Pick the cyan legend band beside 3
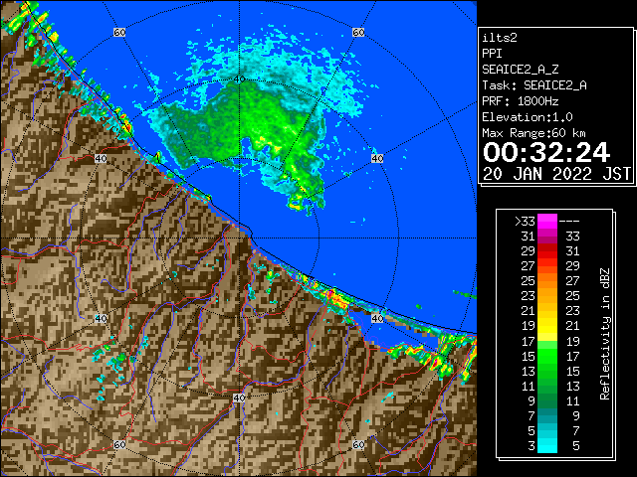Image resolution: width=637 pixels, height=477 pixels. point(547,446)
